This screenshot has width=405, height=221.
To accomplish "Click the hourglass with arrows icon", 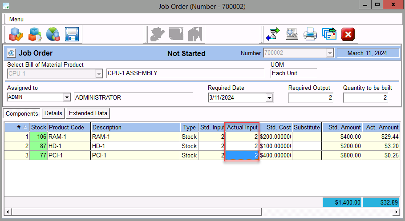I will click(272, 34).
